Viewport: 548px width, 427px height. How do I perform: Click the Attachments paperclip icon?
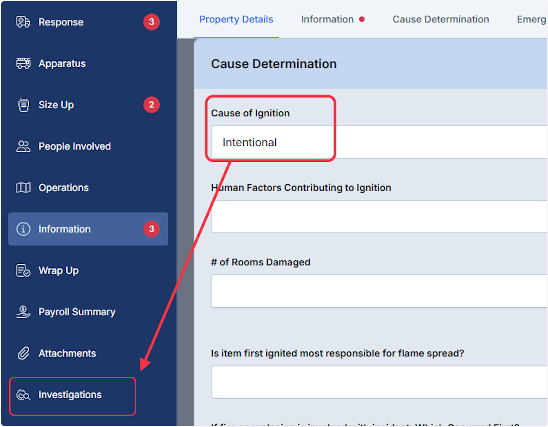click(23, 353)
